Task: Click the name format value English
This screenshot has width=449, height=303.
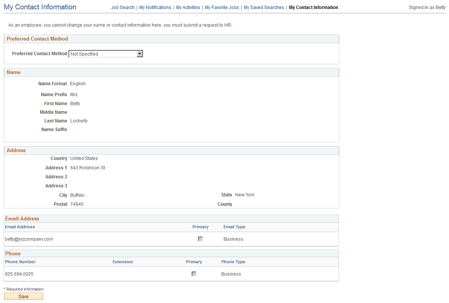Action: (x=78, y=84)
